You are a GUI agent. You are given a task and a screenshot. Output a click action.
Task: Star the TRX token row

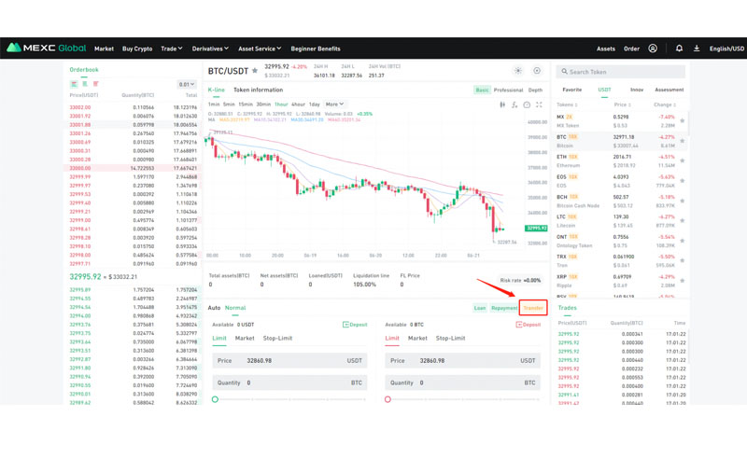683,261
